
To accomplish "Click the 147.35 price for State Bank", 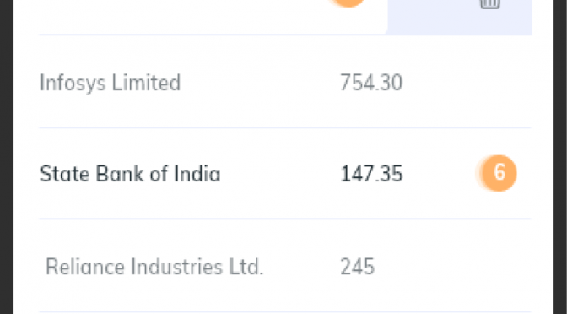I will 371,174.
